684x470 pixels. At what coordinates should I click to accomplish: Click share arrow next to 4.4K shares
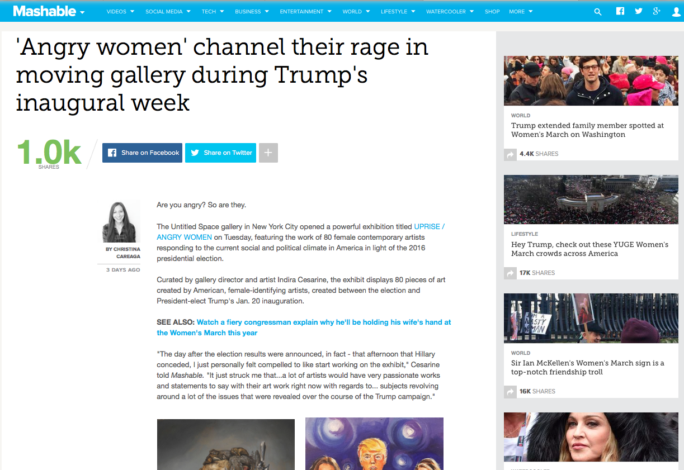point(510,154)
